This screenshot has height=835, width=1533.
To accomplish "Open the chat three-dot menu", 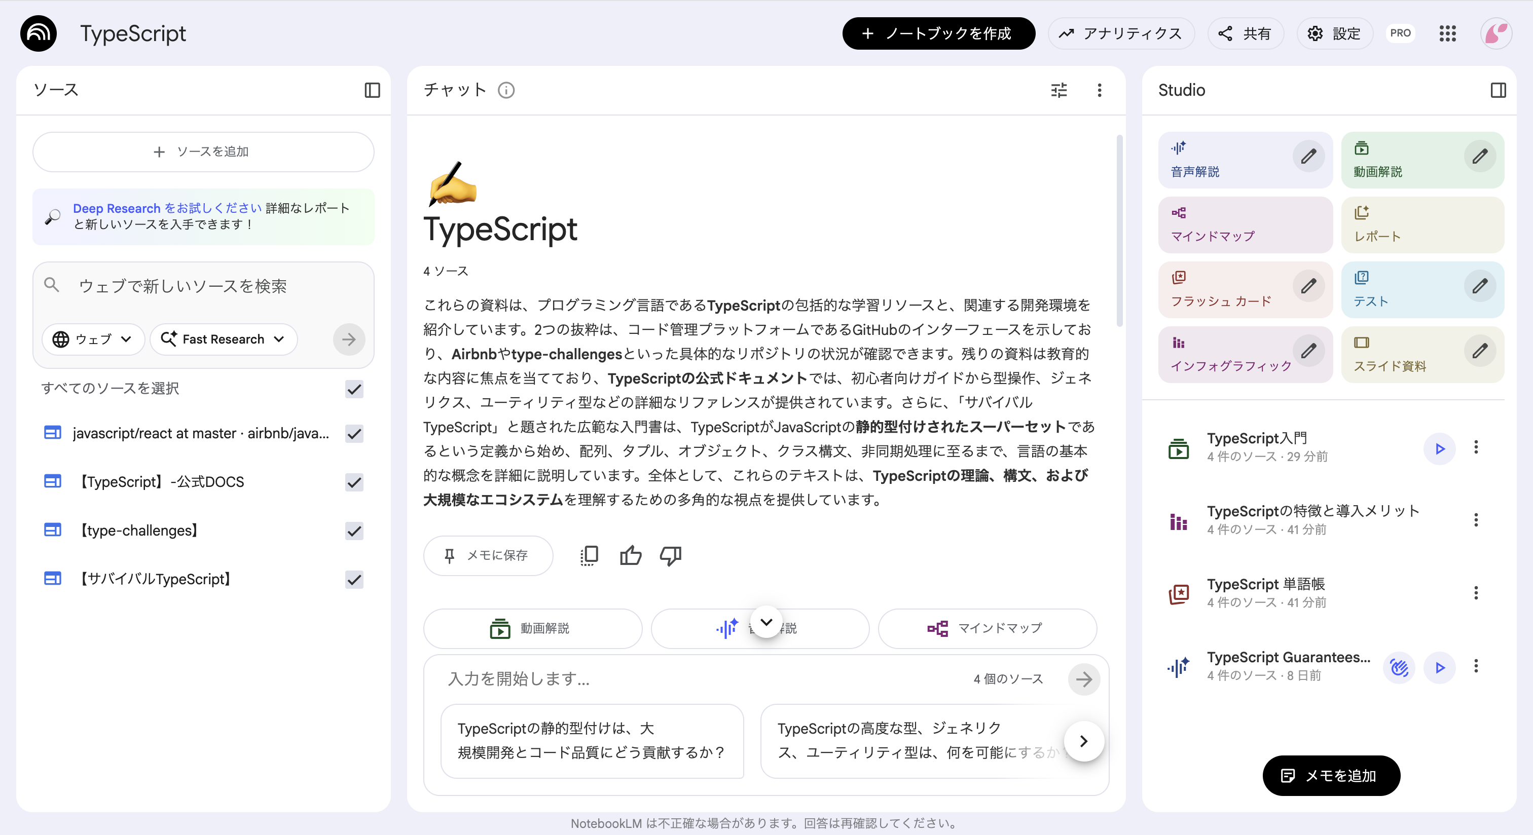I will [1099, 90].
